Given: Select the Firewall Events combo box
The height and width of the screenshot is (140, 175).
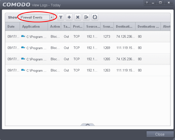Looking at the screenshot, I should point(37,17).
